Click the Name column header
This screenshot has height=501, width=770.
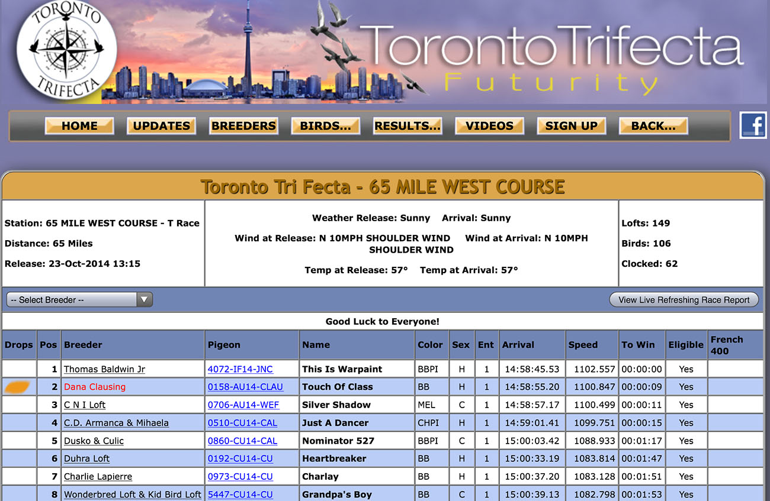coord(357,345)
